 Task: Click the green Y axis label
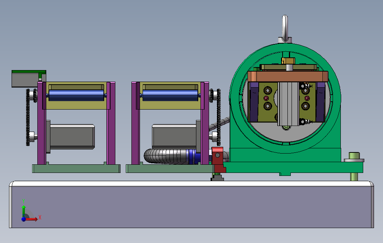24,201
